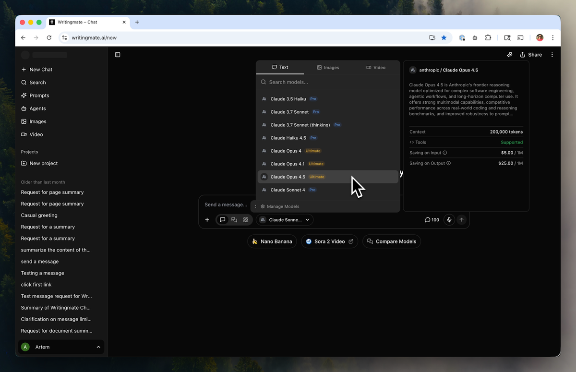
Task: Click the info icon beside Saving on Input
Action: 445,153
